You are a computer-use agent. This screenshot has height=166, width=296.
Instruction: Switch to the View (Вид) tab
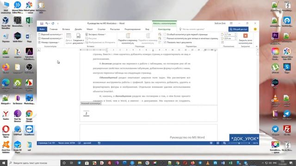pos(147,29)
